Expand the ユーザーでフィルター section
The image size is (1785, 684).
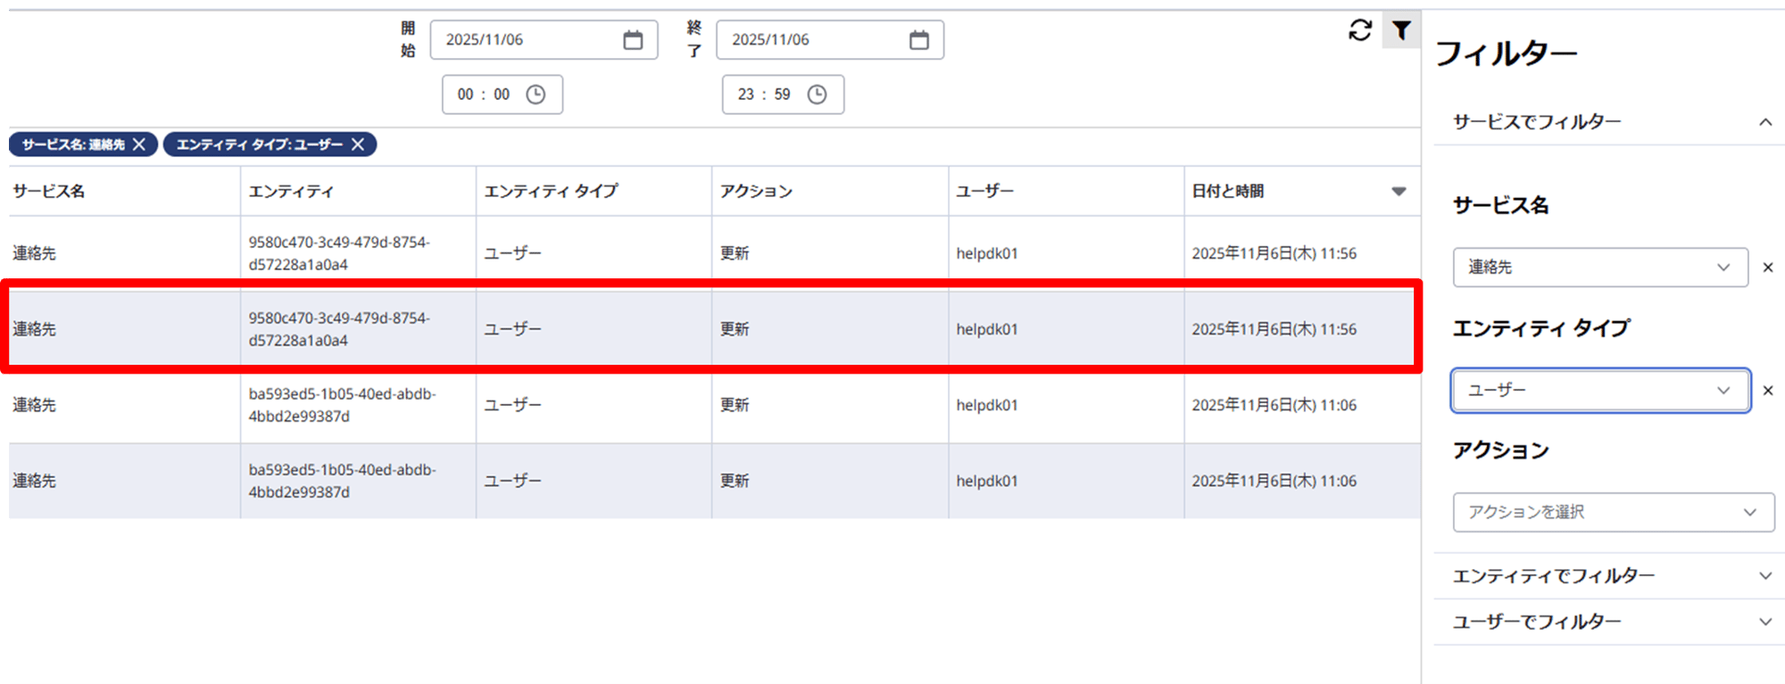pyautogui.click(x=1764, y=622)
